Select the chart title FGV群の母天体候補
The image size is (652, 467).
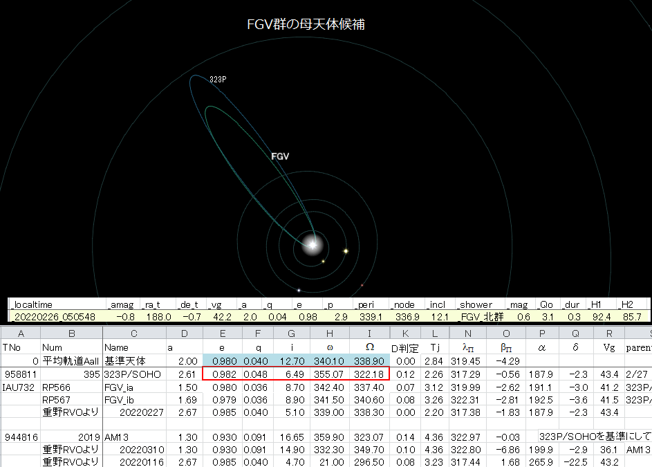pyautogui.click(x=306, y=24)
